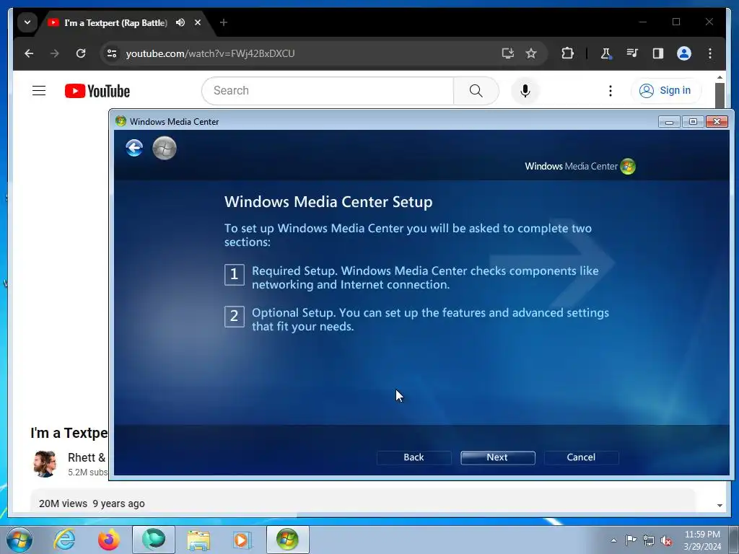Screen dimensions: 739x554
Task: Navigate forward in Chrome
Action: 55,53
